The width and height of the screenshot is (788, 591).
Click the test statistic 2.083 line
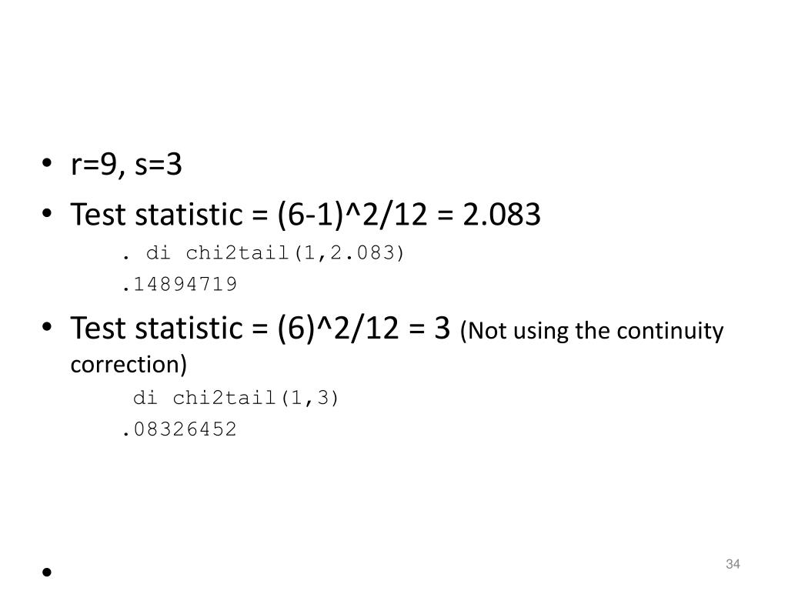coord(306,215)
